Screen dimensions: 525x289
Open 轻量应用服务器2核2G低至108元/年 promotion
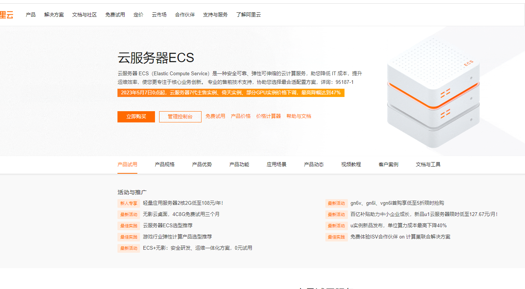(x=183, y=203)
